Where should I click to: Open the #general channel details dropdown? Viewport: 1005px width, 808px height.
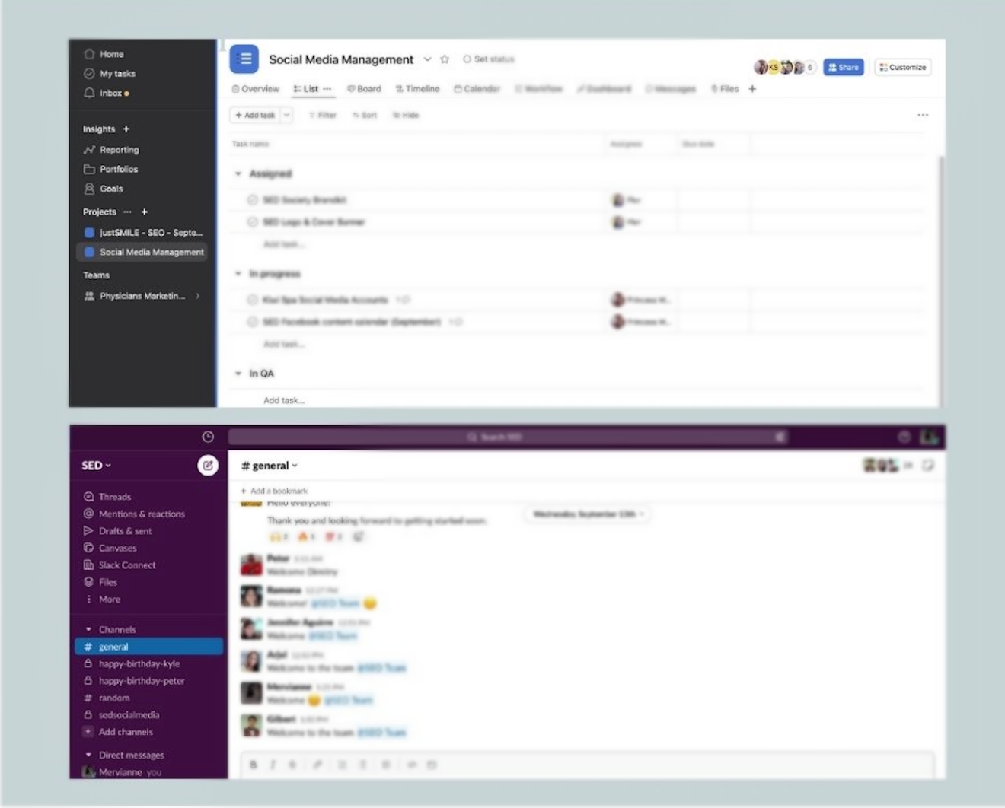point(270,466)
